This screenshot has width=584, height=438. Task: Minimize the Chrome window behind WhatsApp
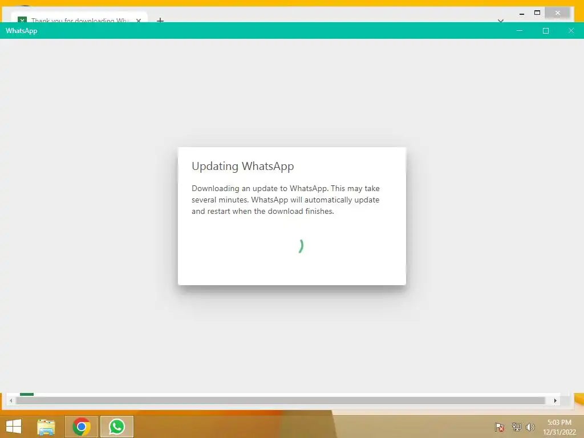[x=522, y=14]
